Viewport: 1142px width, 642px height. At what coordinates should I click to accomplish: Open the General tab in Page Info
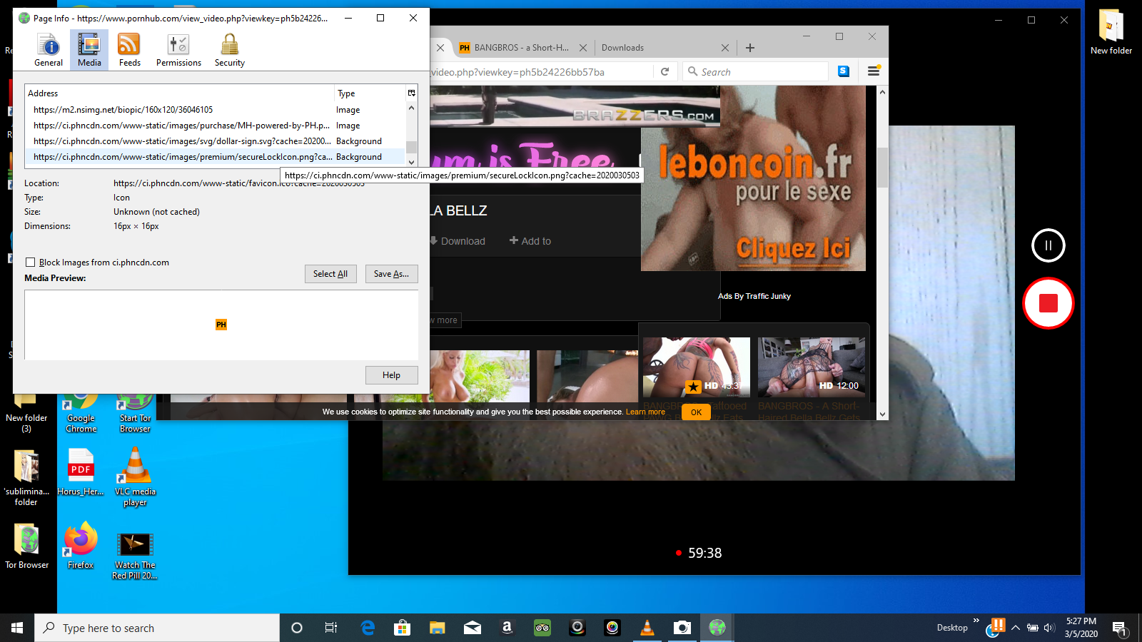49,50
